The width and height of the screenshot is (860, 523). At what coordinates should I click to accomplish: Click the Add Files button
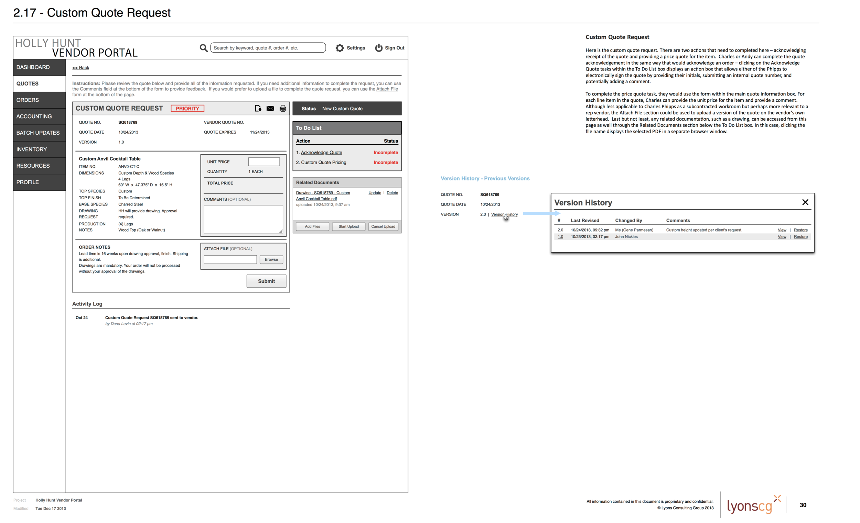click(312, 227)
